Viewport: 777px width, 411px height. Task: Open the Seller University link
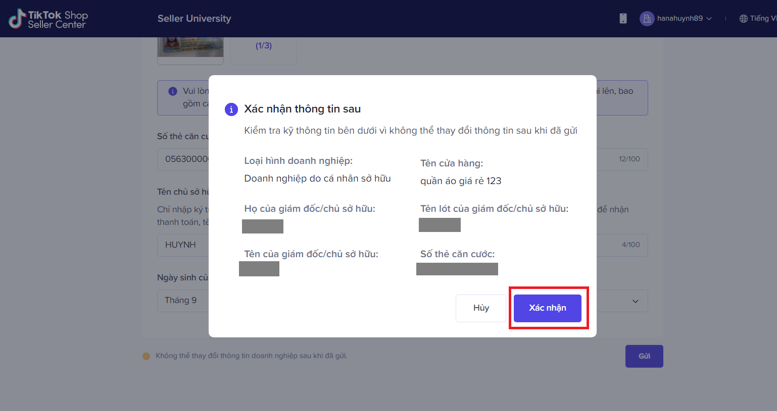pos(194,19)
